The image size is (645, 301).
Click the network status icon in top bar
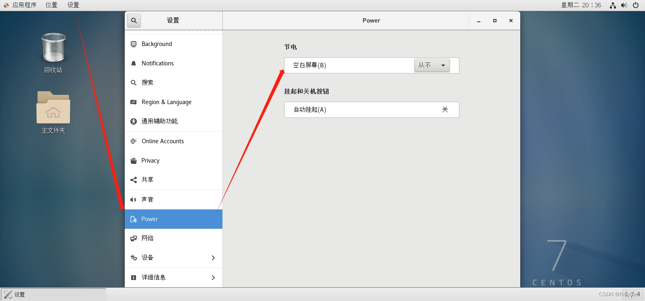[x=613, y=5]
